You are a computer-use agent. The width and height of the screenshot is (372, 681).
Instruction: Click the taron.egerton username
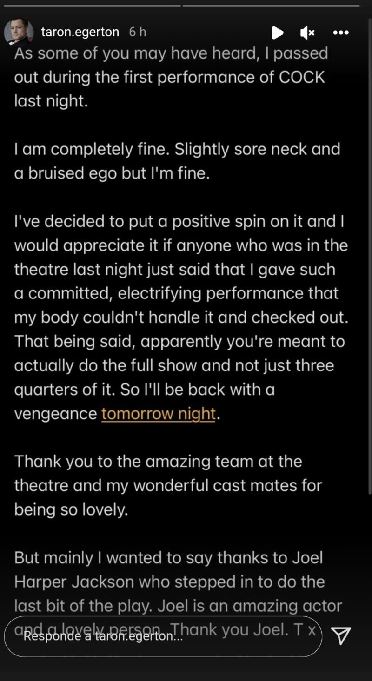point(80,32)
